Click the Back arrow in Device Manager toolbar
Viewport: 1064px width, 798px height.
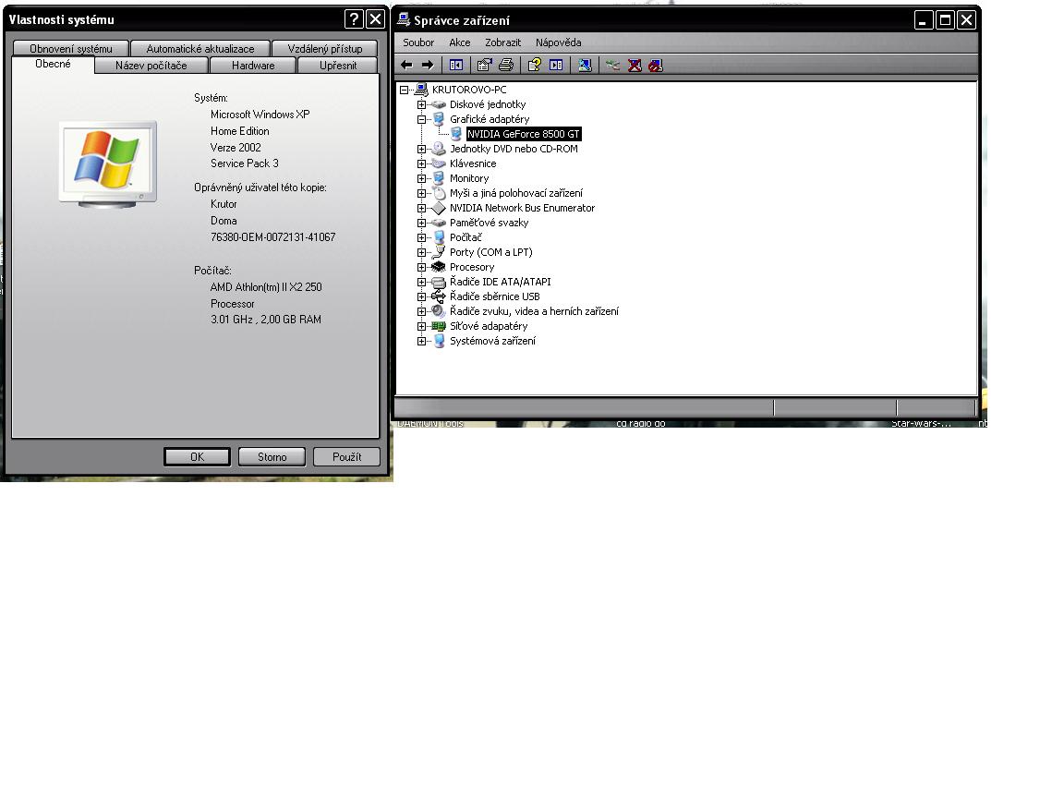coord(406,66)
